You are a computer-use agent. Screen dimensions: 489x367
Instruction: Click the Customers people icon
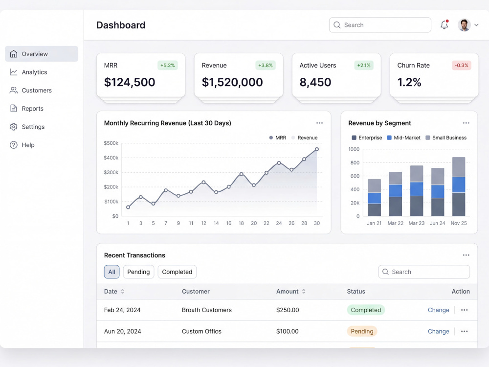pos(13,90)
